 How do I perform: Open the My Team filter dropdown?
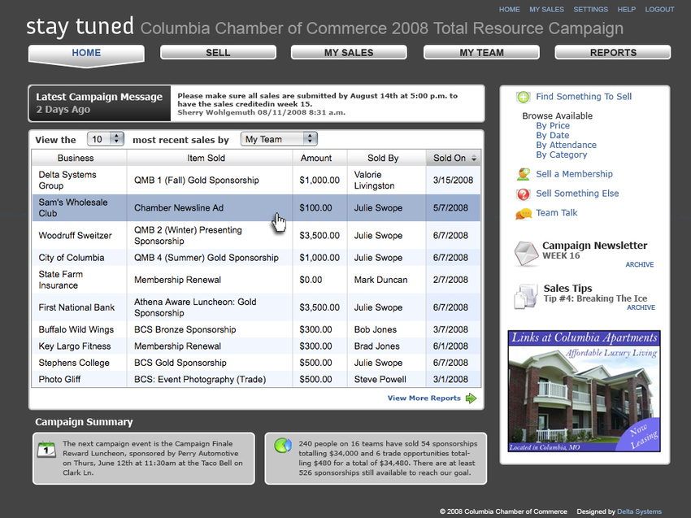click(279, 139)
